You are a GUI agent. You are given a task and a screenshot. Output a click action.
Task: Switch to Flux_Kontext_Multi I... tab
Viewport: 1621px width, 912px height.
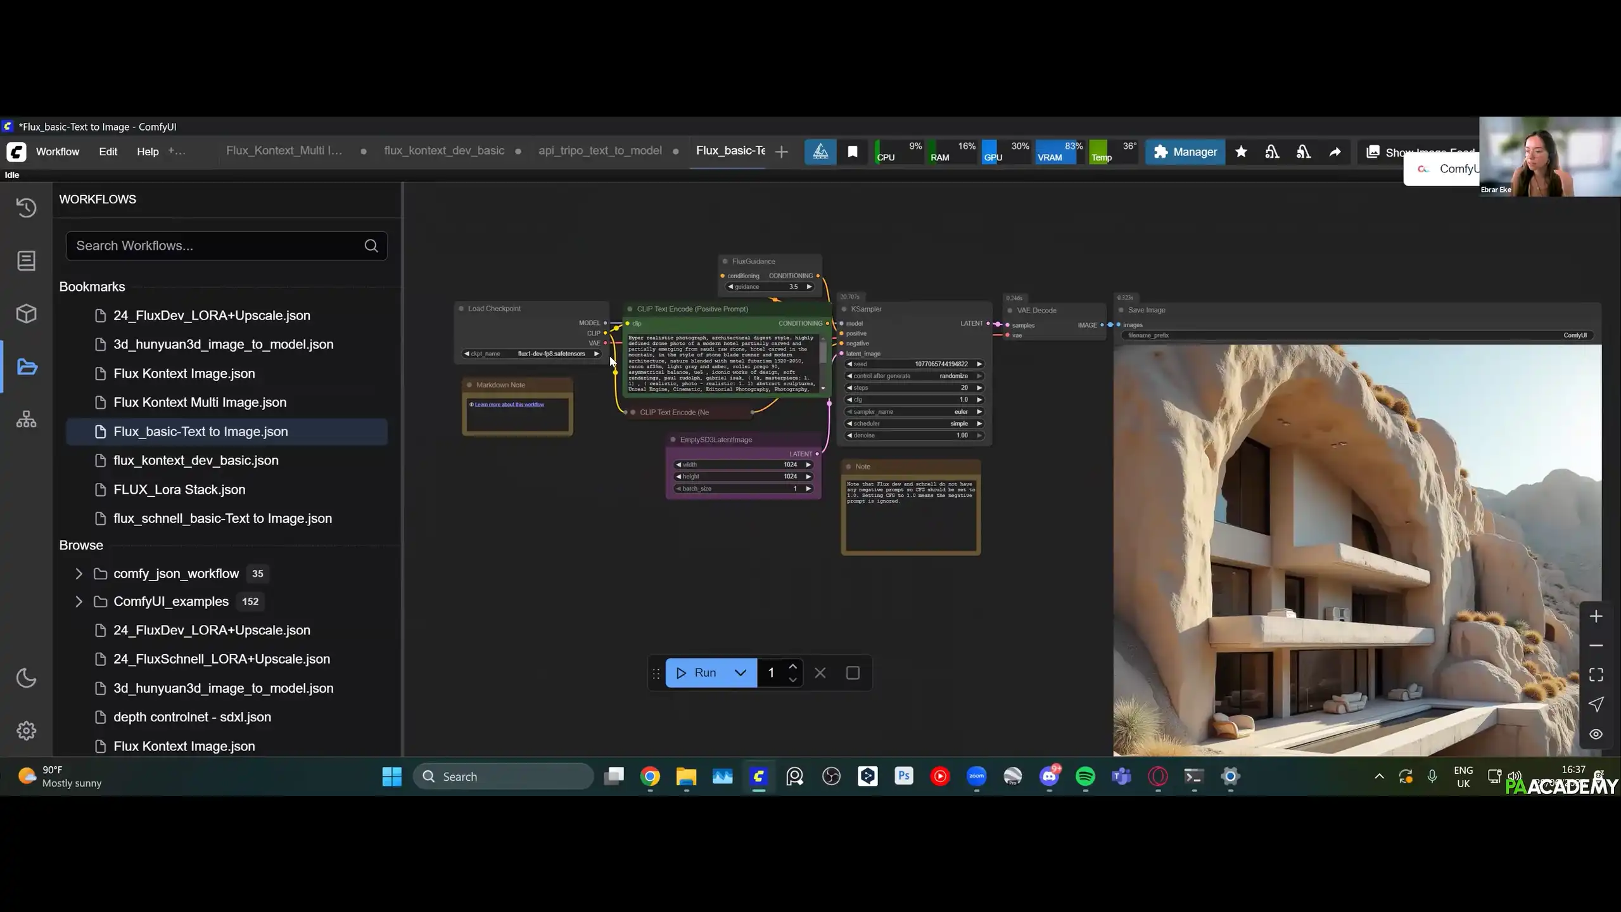coord(284,151)
